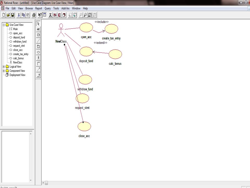
Task: Select Main diagram in browser tree
Action: pyautogui.click(x=15, y=29)
